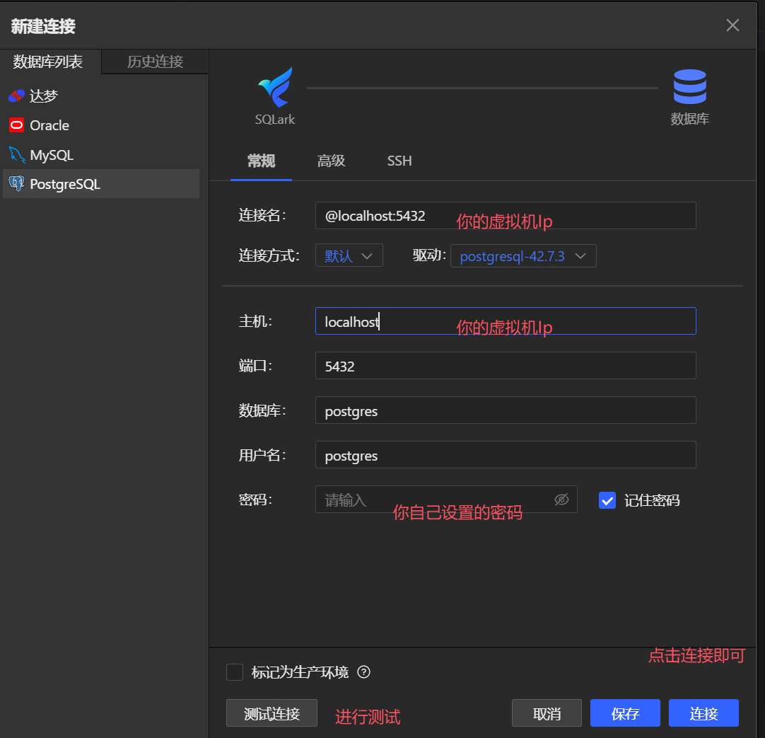Select the PostgreSQL database icon

(x=16, y=184)
